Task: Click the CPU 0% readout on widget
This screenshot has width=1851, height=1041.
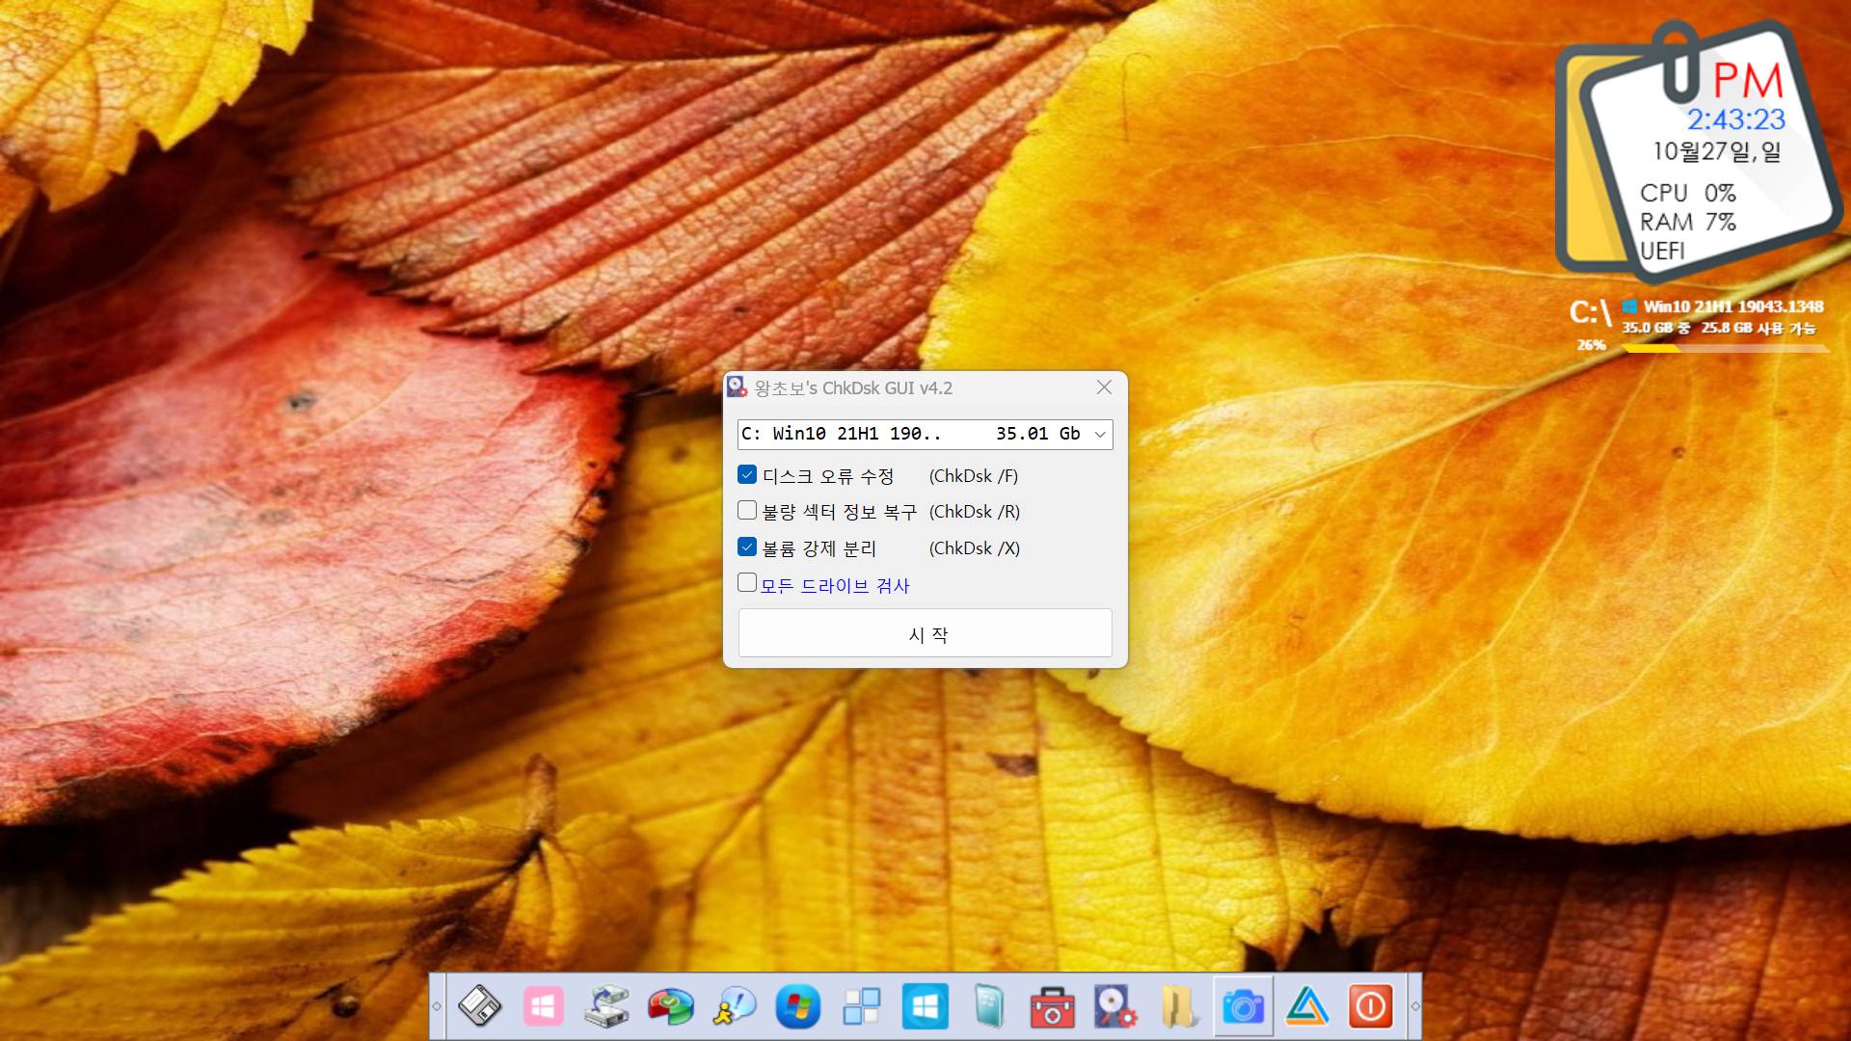Action: tap(1687, 193)
